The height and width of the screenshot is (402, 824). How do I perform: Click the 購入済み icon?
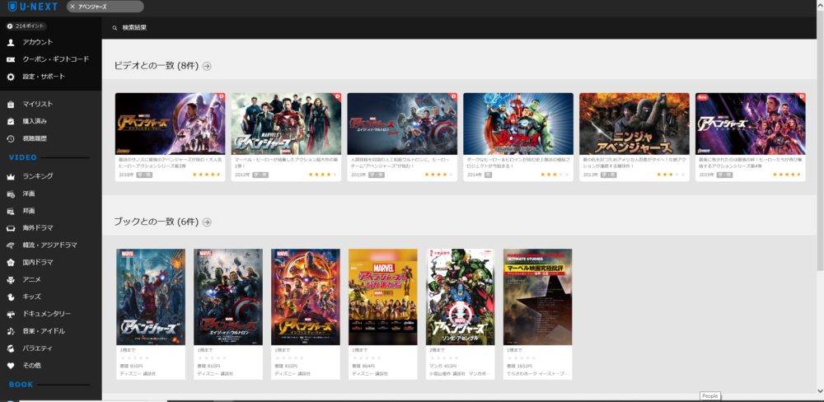(11, 121)
